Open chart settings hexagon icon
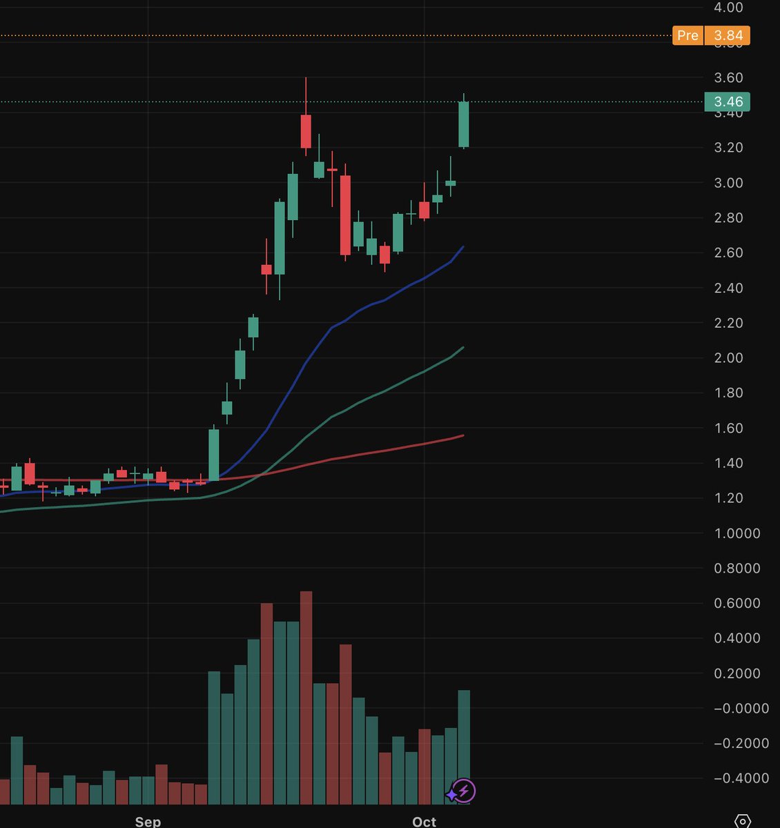 [x=742, y=821]
